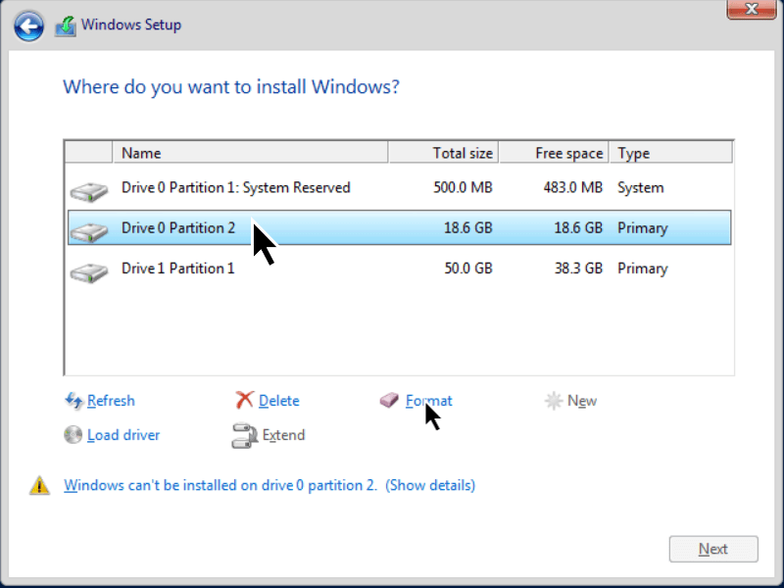This screenshot has width=784, height=588.
Task: Click the Primary type cell of Drive 1
Action: click(643, 269)
